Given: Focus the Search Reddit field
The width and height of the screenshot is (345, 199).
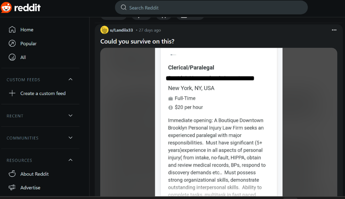Looking at the screenshot, I should (211, 8).
